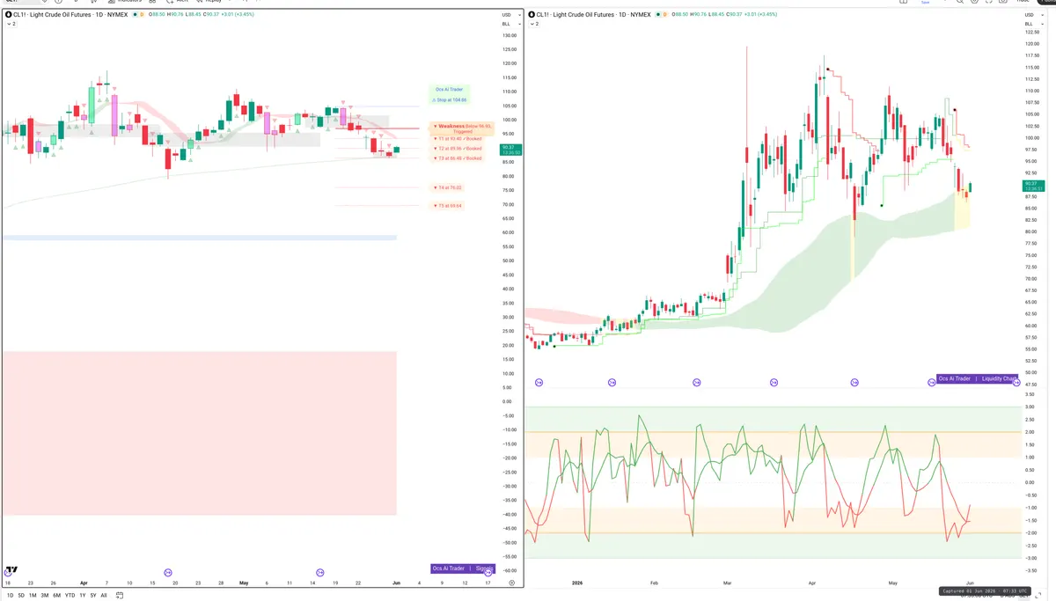Click the rollover marker near date 19 on left chart

point(168,572)
